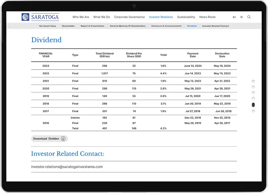Switch to the Net Asset Value tab

47,26
